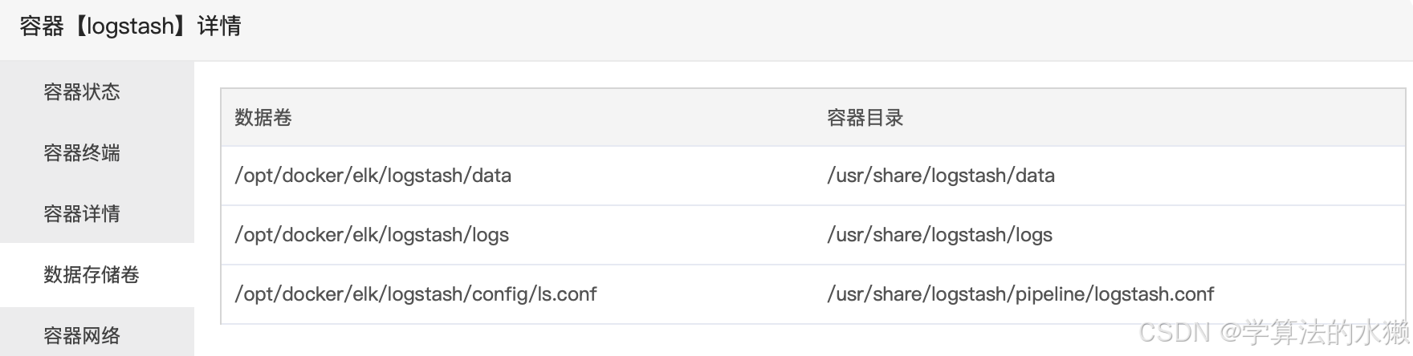Select the /opt/docker/elk/logstash/logs volume path
Screen dimensions: 1413x356
tap(372, 235)
